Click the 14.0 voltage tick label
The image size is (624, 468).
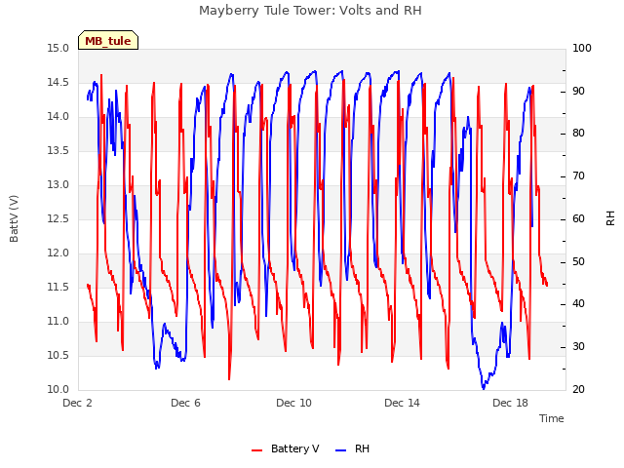coord(58,117)
